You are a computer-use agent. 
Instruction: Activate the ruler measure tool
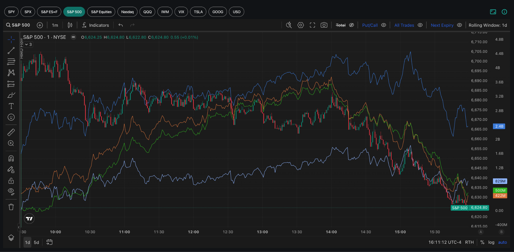(x=11, y=132)
